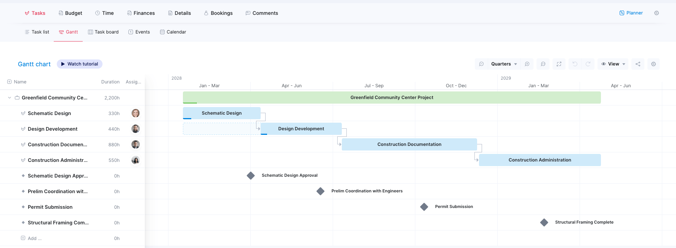The height and width of the screenshot is (248, 676).
Task: Open the Planner link
Action: [631, 13]
